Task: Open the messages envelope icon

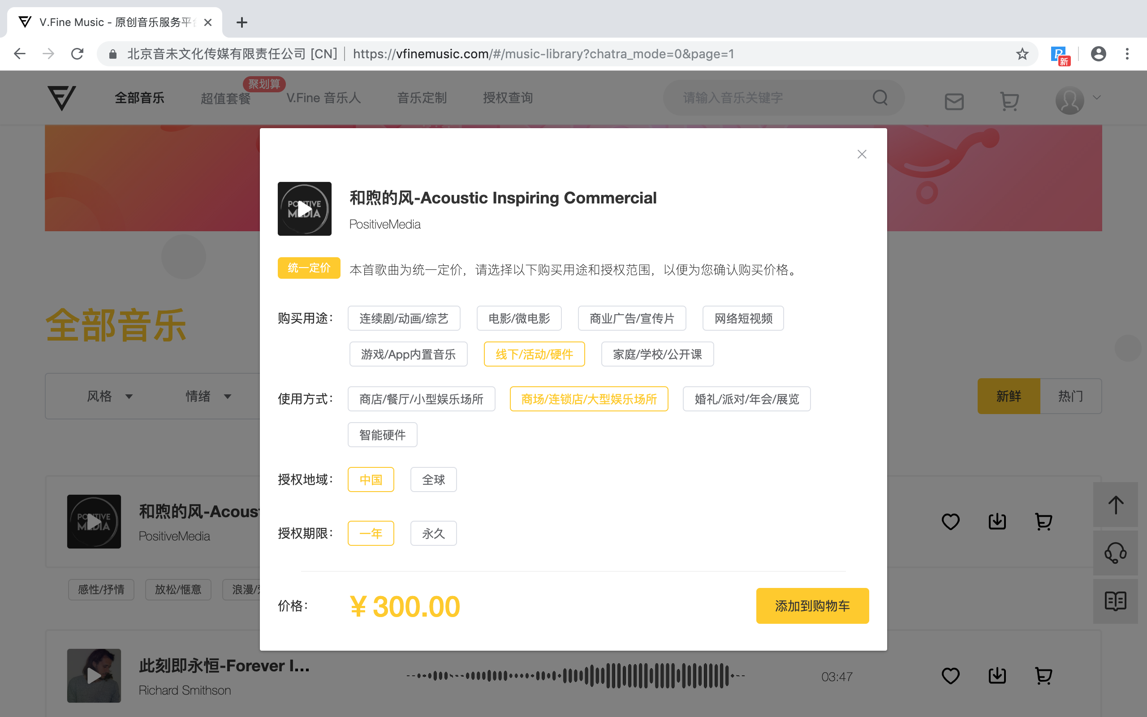Action: pos(954,101)
